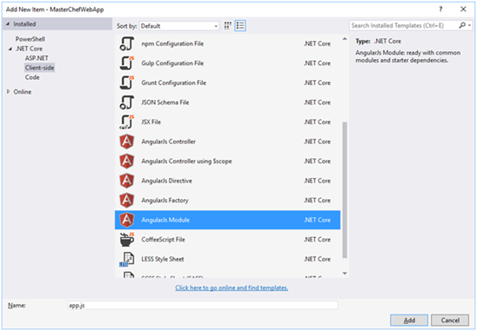This screenshot has height=331, width=477.
Task: Open link to find templates online
Action: [x=232, y=288]
